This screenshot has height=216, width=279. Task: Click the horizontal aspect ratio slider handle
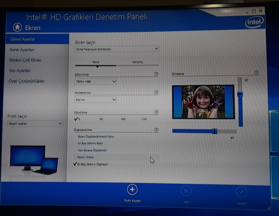coord(214,131)
